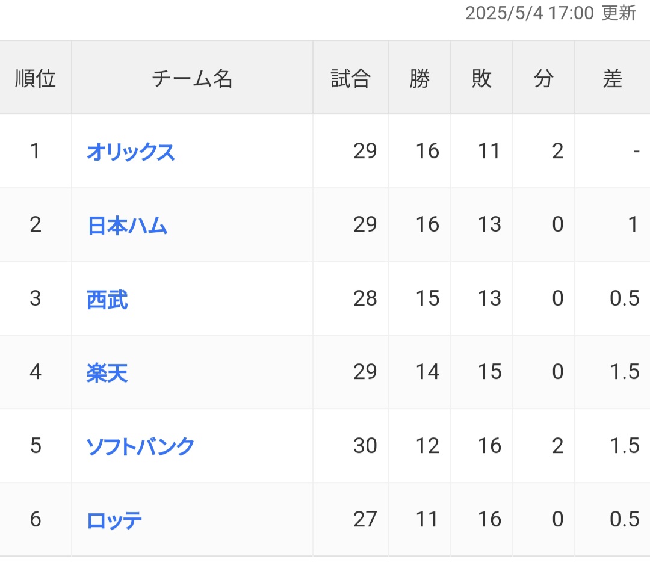Viewport: 650px width, 562px height.
Task: Click 楽天 rank number 4
Action: 36,373
